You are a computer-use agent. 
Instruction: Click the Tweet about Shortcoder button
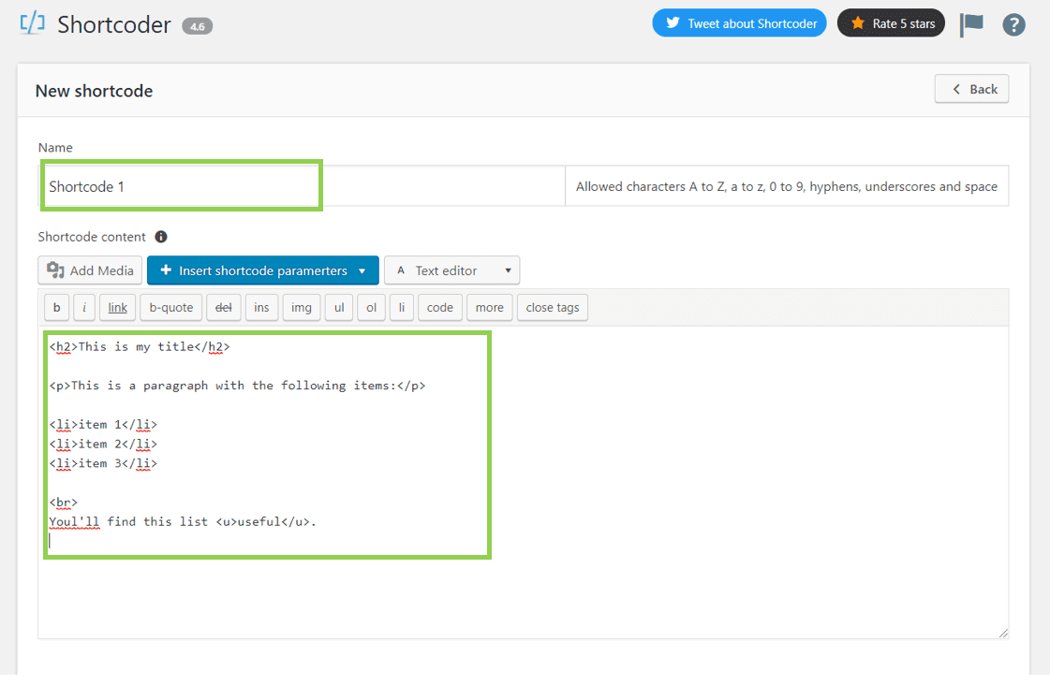(x=739, y=23)
